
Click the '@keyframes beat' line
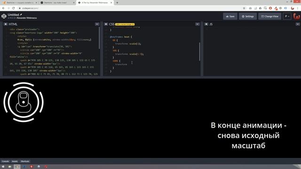point(121,37)
